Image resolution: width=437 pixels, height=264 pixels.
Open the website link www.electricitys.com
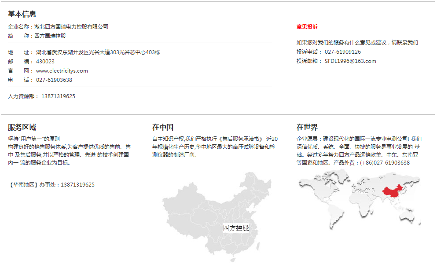click(x=62, y=71)
